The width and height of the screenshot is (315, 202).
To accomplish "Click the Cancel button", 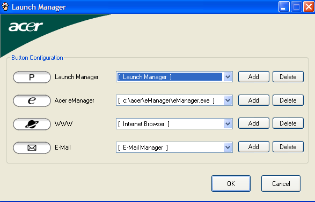I will coord(281,184).
